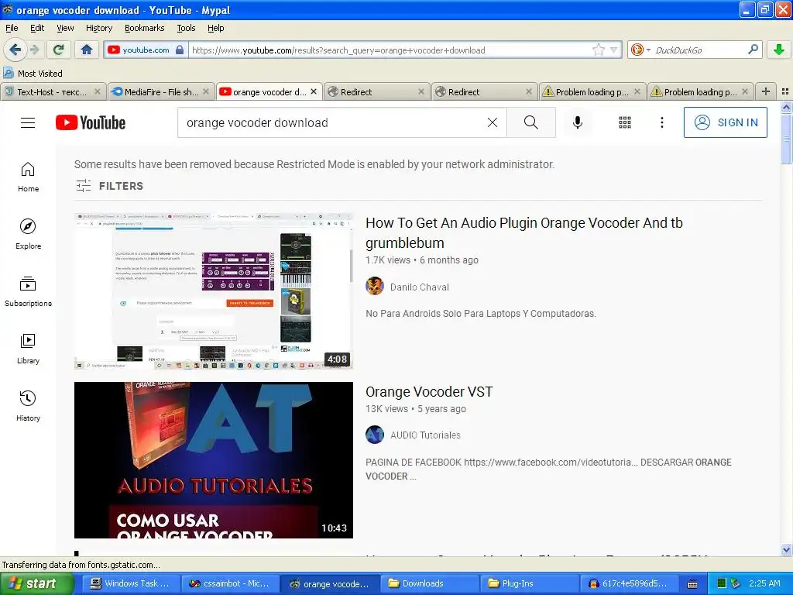Reload the current page
The height and width of the screenshot is (595, 793).
click(59, 50)
